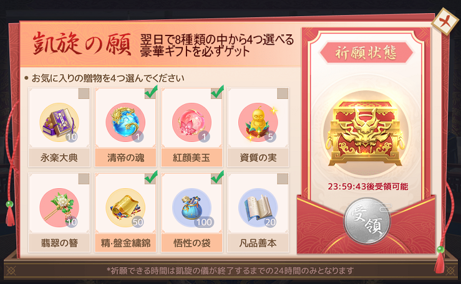Click the 祈願状態 banner header
461x284 pixels.
tap(366, 53)
